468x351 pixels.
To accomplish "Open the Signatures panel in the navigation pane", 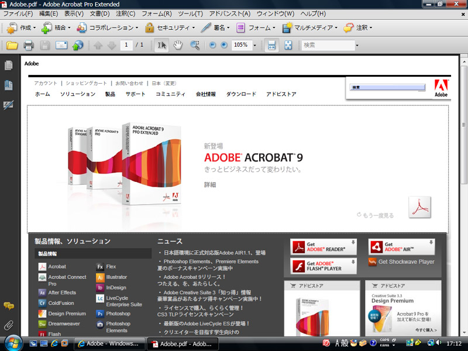I will pos(9,105).
